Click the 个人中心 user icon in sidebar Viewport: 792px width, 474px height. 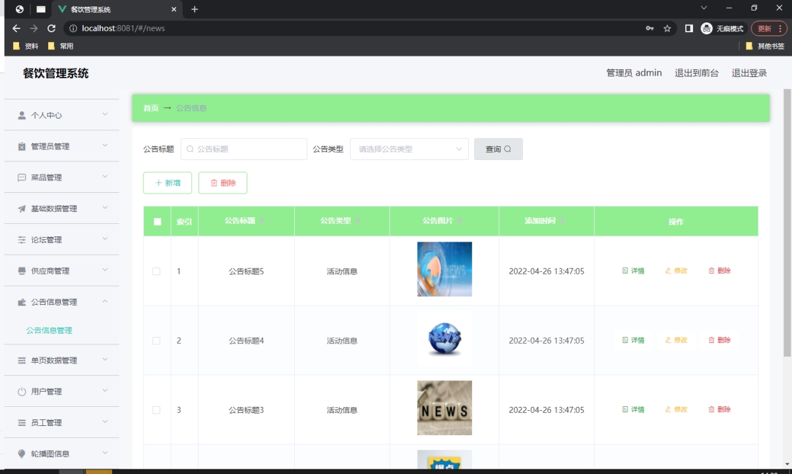point(22,115)
